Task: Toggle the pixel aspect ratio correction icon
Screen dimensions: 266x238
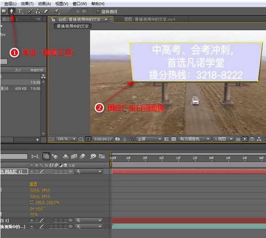Action: [x=238, y=139]
